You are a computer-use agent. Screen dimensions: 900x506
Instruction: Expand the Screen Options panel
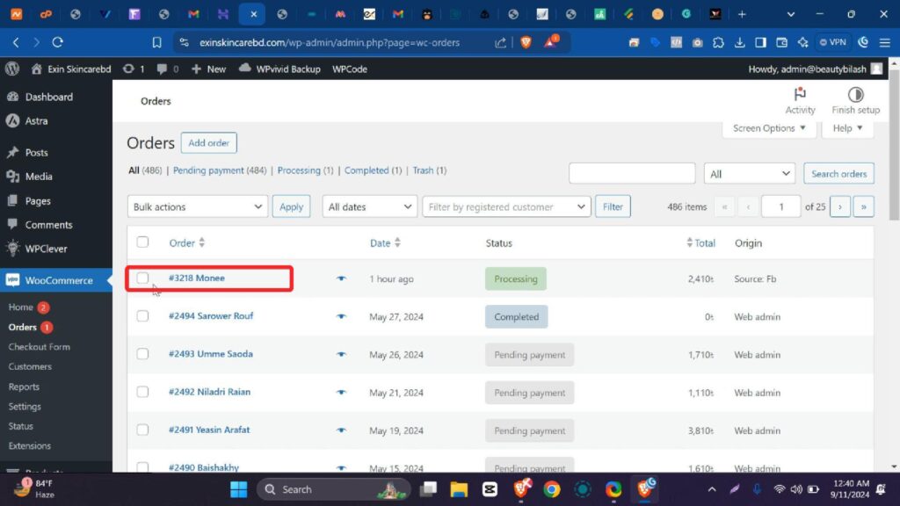tap(768, 127)
